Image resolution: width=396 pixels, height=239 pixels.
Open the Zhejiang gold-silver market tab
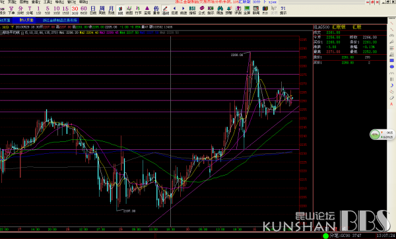tap(60, 20)
